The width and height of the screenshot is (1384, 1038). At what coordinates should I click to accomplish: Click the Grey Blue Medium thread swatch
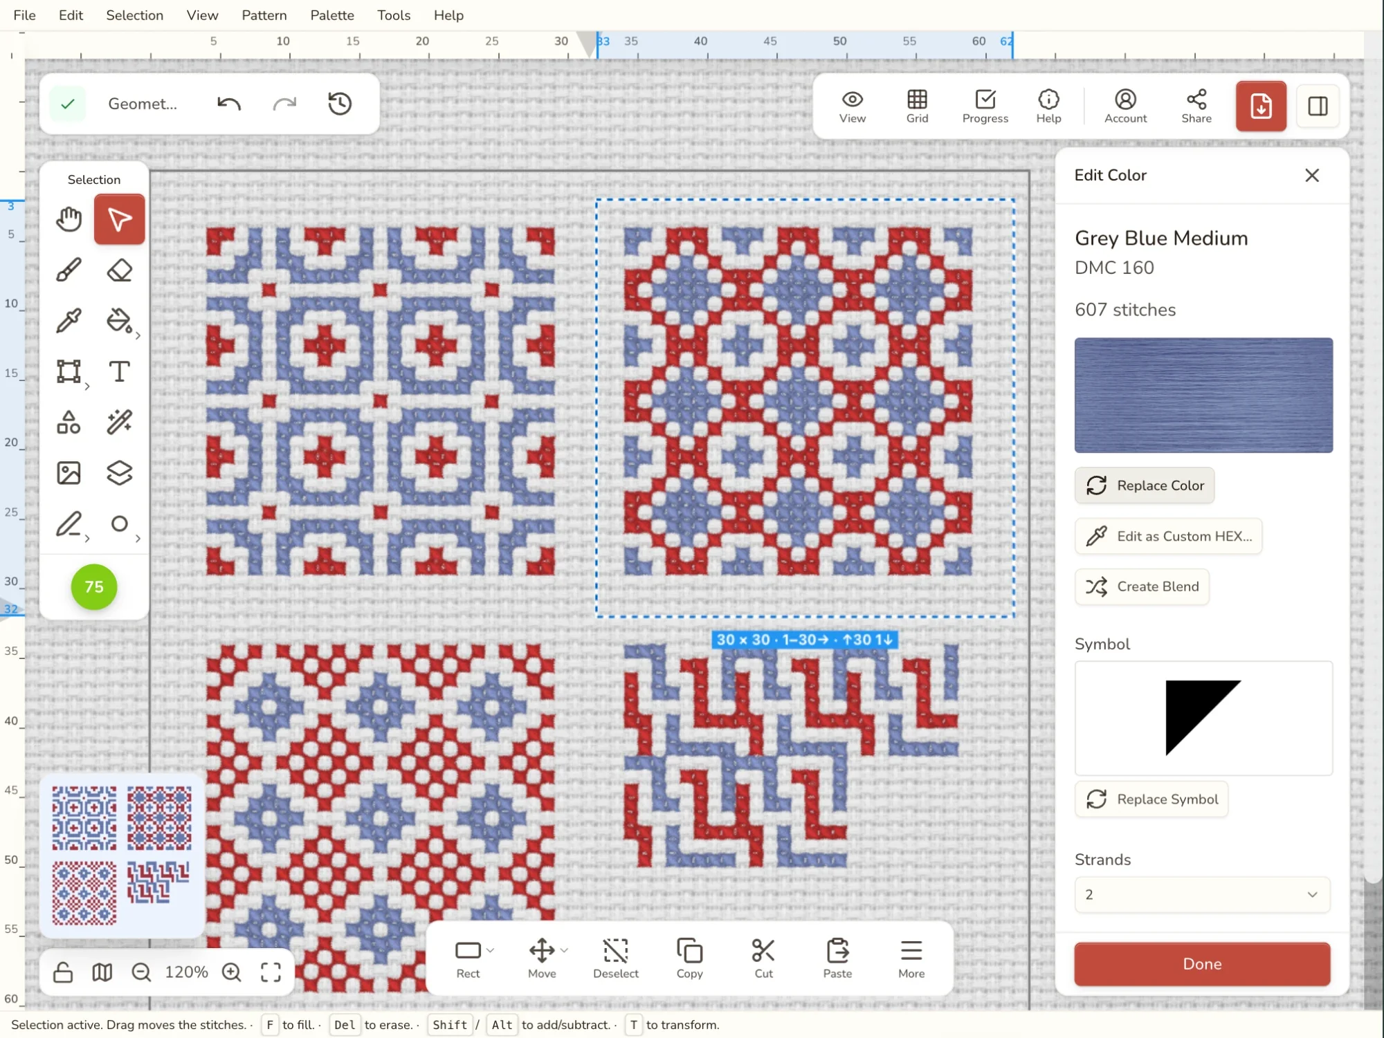pyautogui.click(x=1203, y=395)
